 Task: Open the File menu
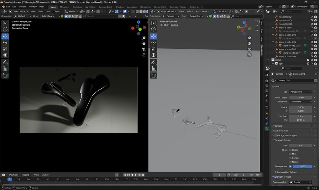click(x=8, y=7)
